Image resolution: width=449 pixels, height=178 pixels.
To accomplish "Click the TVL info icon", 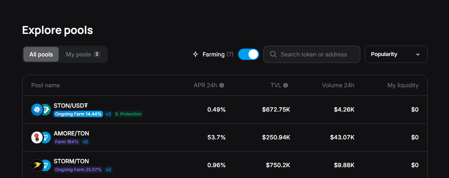I will pyautogui.click(x=286, y=86).
